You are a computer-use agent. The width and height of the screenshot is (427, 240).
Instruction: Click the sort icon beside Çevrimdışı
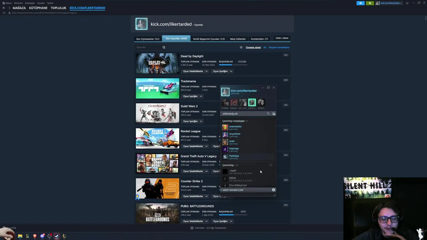(271, 165)
